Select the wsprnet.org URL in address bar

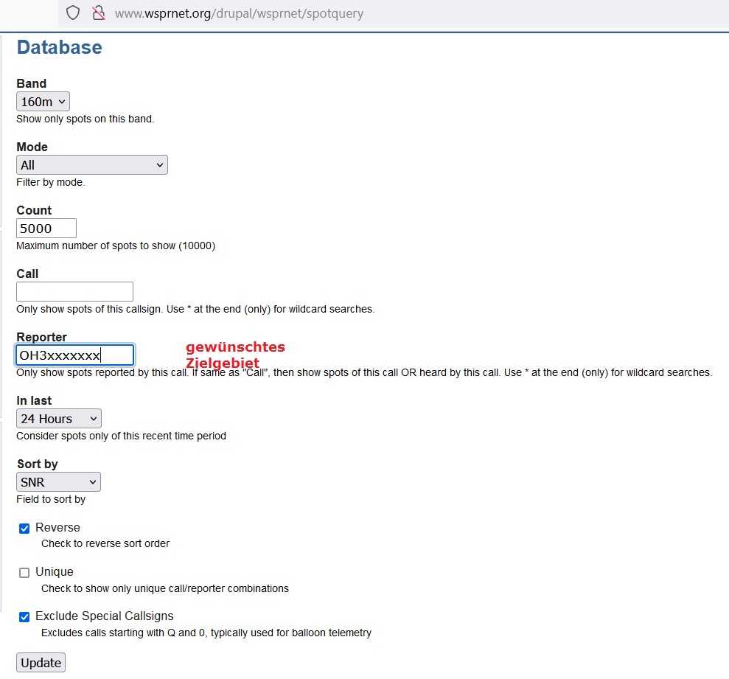(239, 13)
